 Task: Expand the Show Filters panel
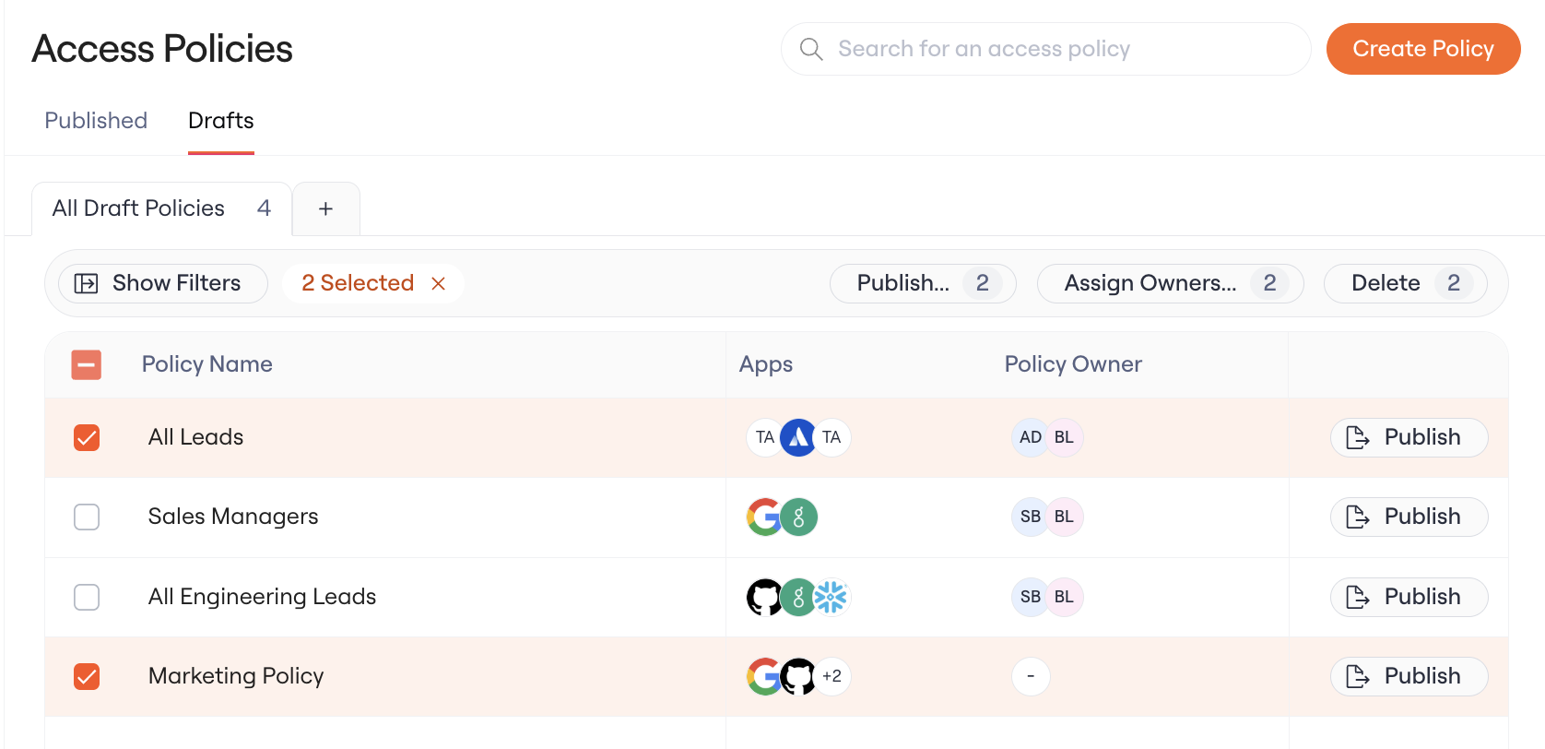[163, 283]
